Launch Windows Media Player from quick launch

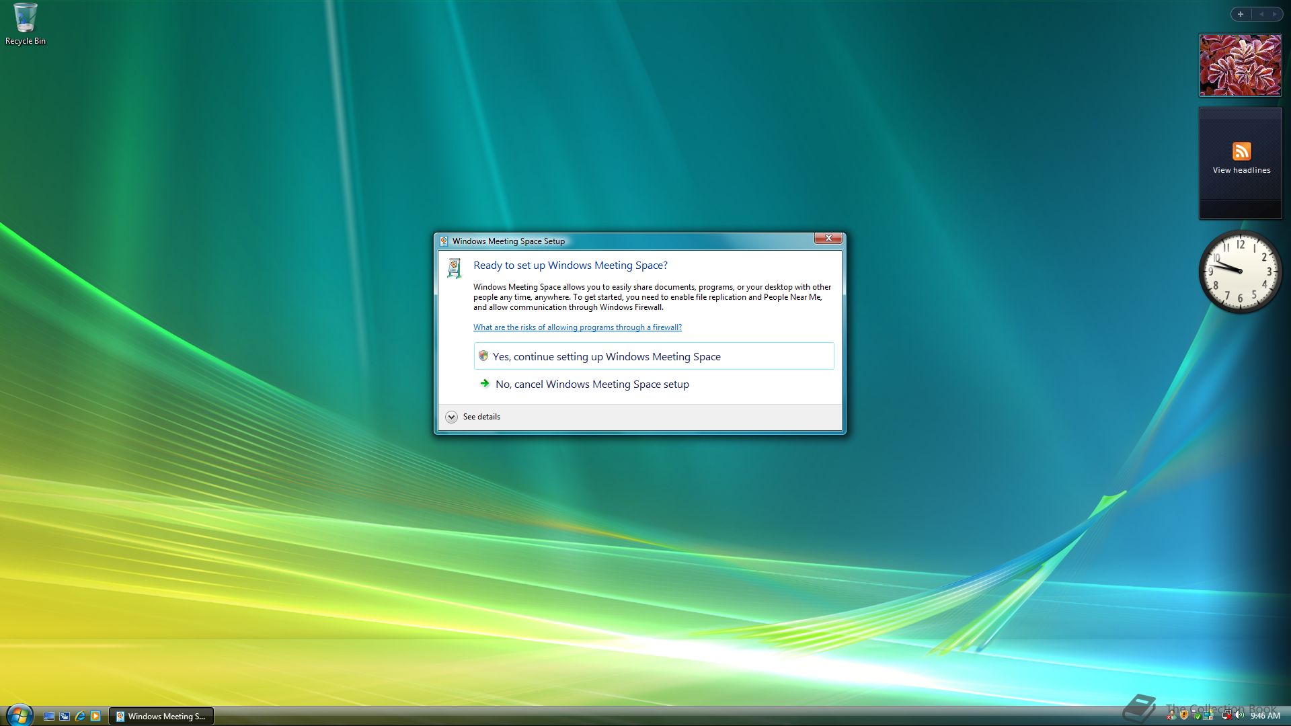pos(95,717)
